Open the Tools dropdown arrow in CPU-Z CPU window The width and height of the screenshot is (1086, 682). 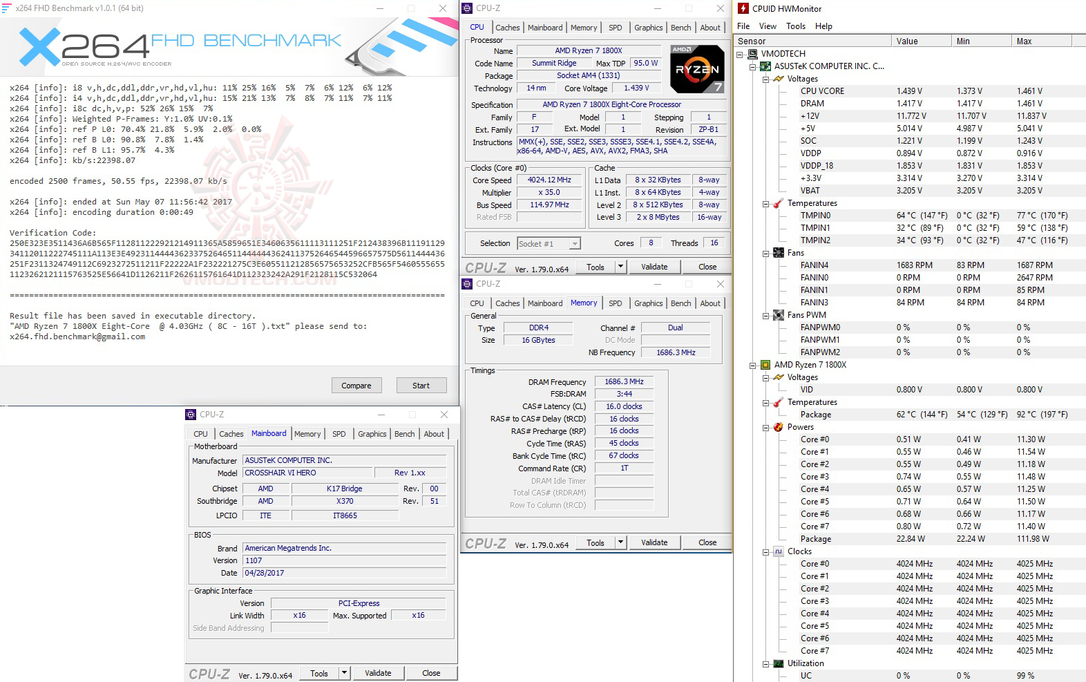(x=620, y=267)
